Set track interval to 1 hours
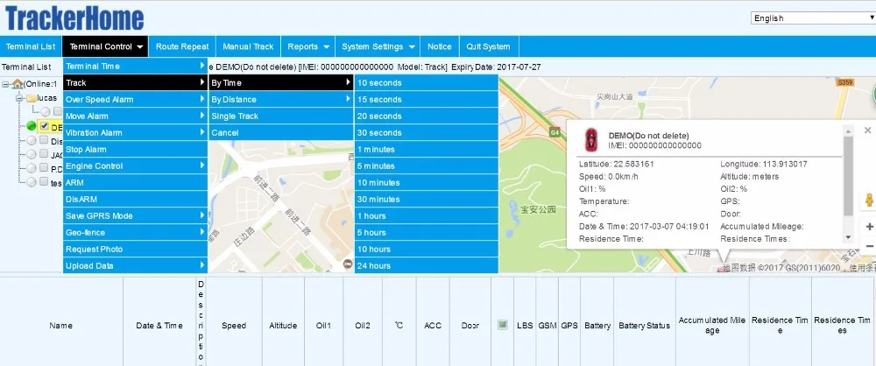Viewport: 876px width, 366px height. 427,215
